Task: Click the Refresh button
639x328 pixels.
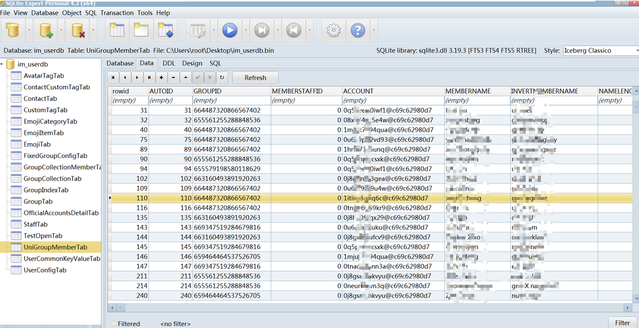Action: [x=255, y=78]
